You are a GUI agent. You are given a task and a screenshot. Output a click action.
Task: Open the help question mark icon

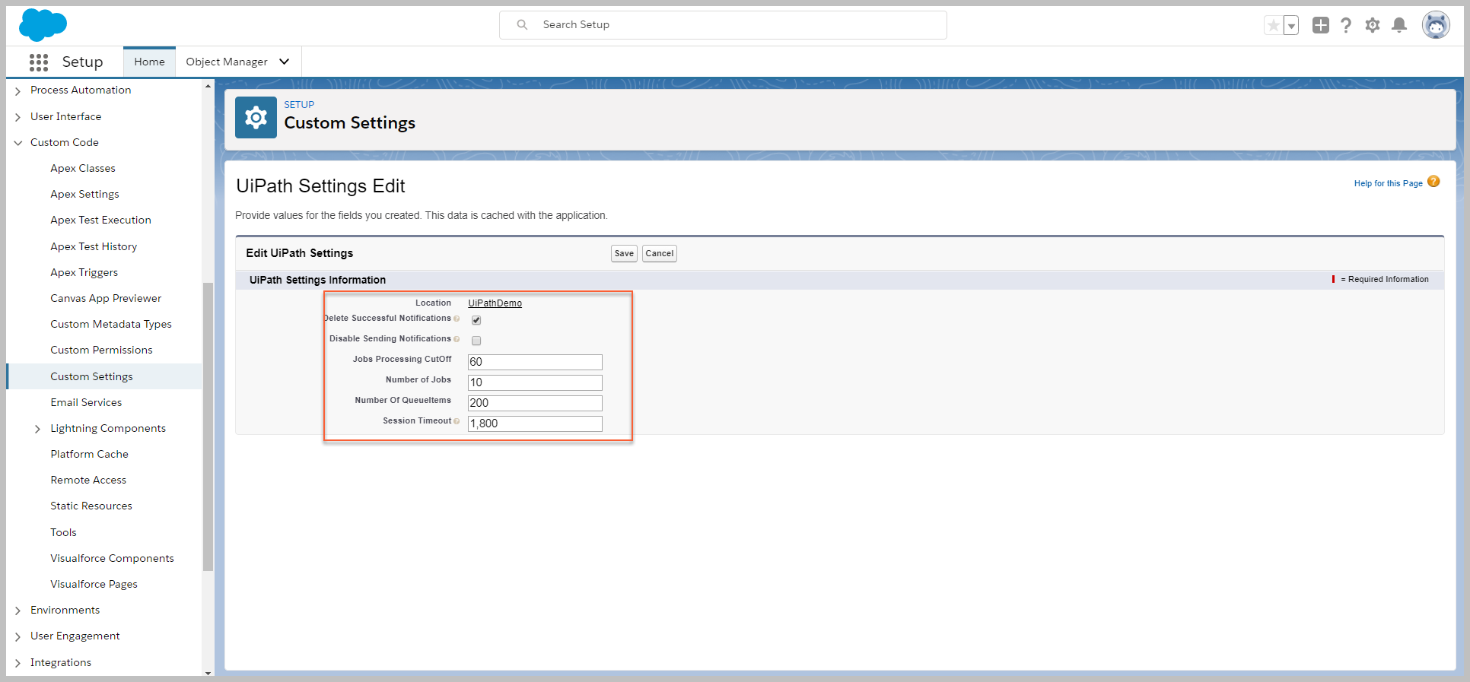pyautogui.click(x=1346, y=25)
